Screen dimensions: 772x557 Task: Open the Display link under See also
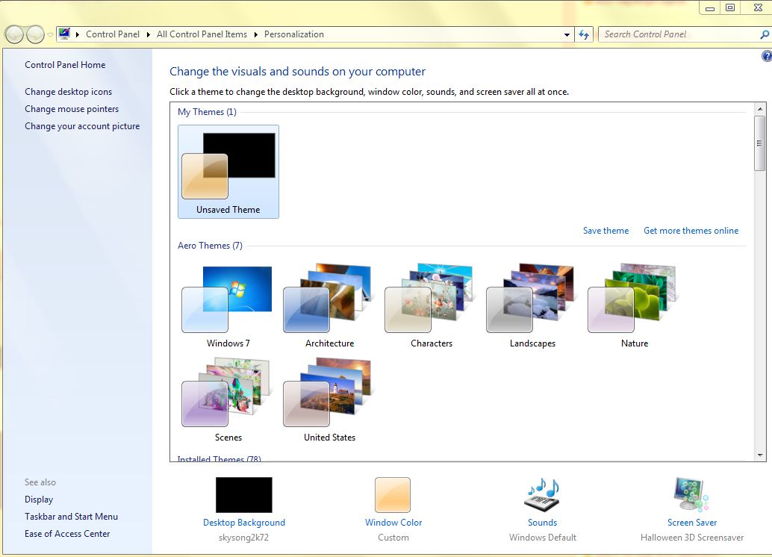[x=39, y=500]
